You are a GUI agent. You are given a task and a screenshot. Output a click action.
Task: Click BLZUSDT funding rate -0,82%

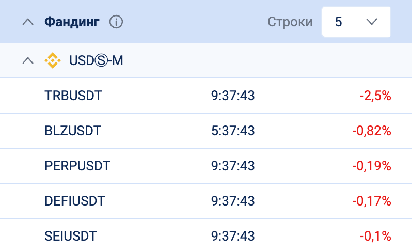(x=372, y=131)
